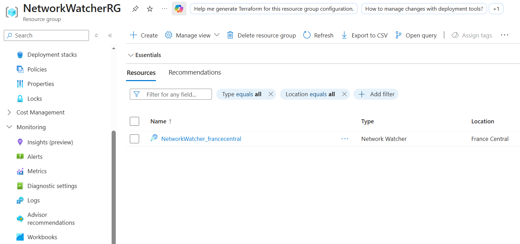This screenshot has height=244, width=520.
Task: Show +1 more Copilot suggestions
Action: pyautogui.click(x=496, y=9)
